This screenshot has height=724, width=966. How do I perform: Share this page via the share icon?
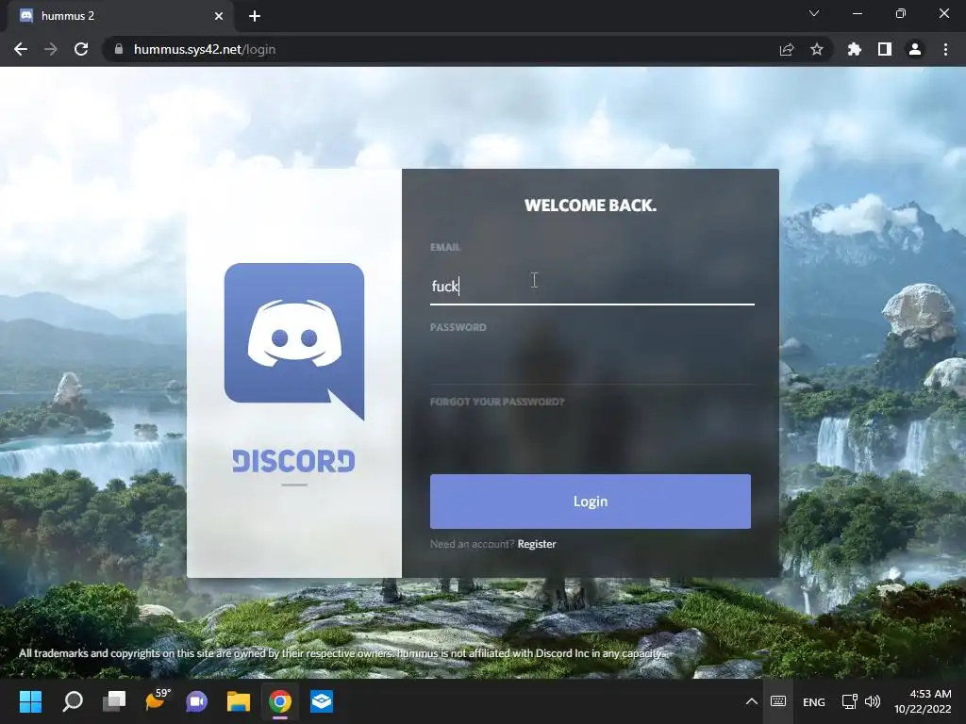(x=787, y=49)
